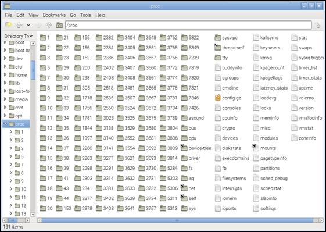Click the home folder toolbar icon
326x232 pixels.
[59, 25]
